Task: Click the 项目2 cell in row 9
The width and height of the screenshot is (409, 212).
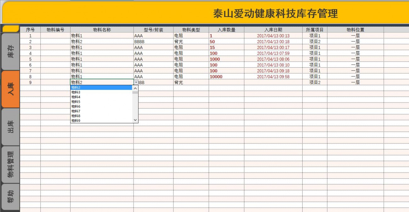Action: 315,82
